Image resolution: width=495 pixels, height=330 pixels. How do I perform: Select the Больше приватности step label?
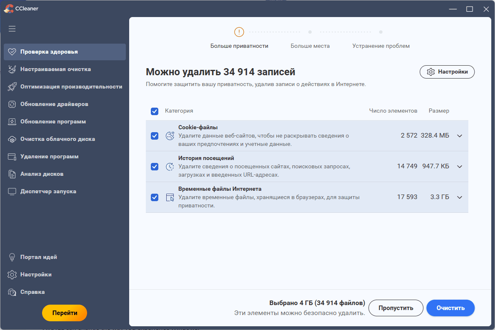coord(239,46)
